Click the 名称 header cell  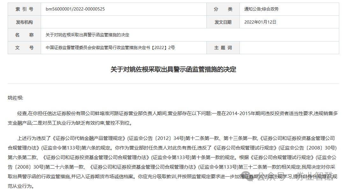point(24,35)
